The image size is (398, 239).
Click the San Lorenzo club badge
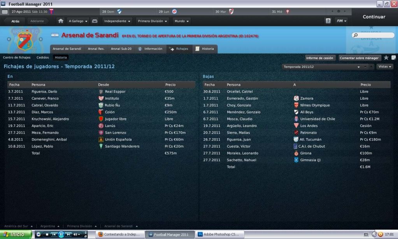[x=101, y=133]
